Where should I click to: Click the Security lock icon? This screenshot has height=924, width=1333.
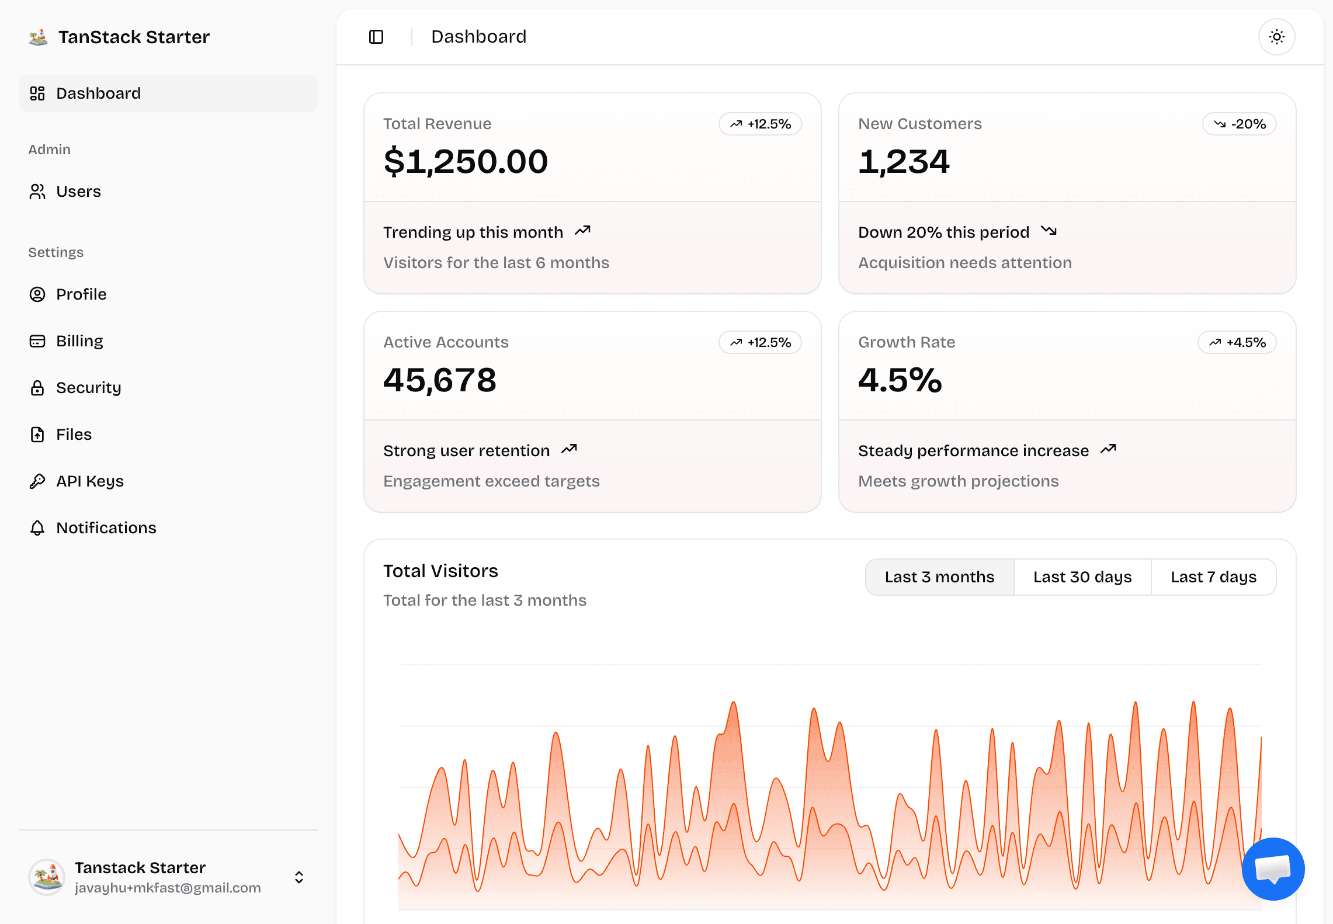click(37, 388)
